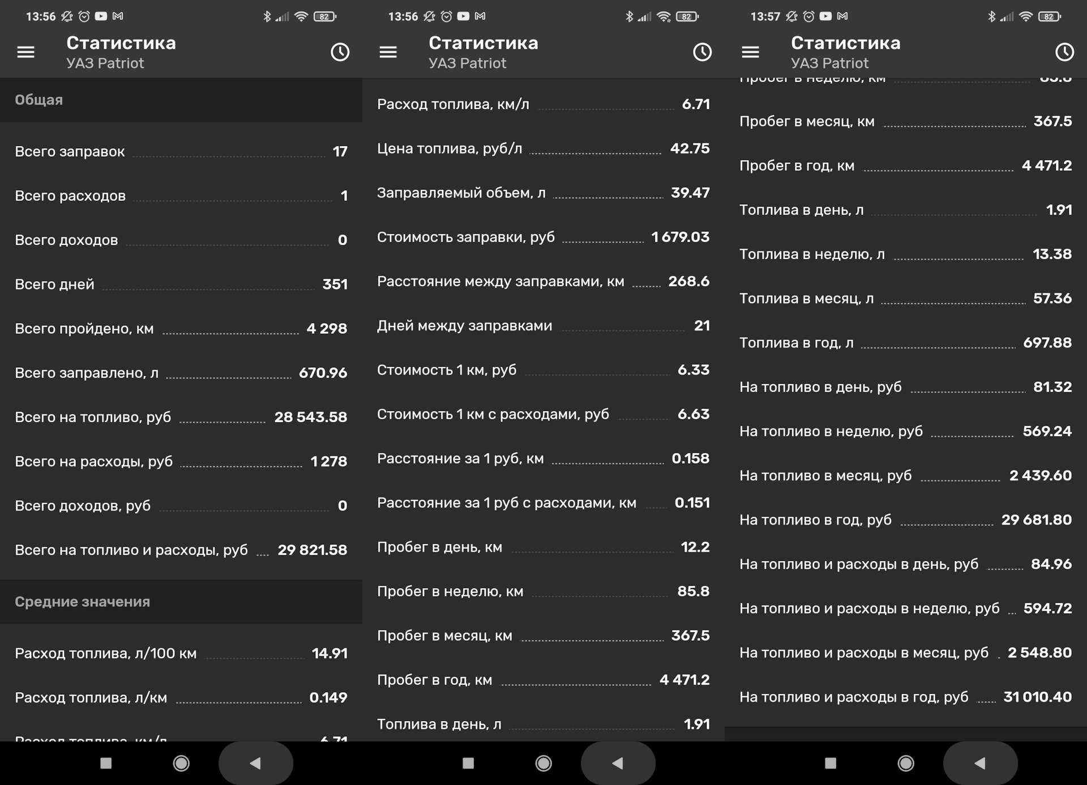Tap clock period icon on middle screen
1087x785 pixels.
pyautogui.click(x=702, y=52)
